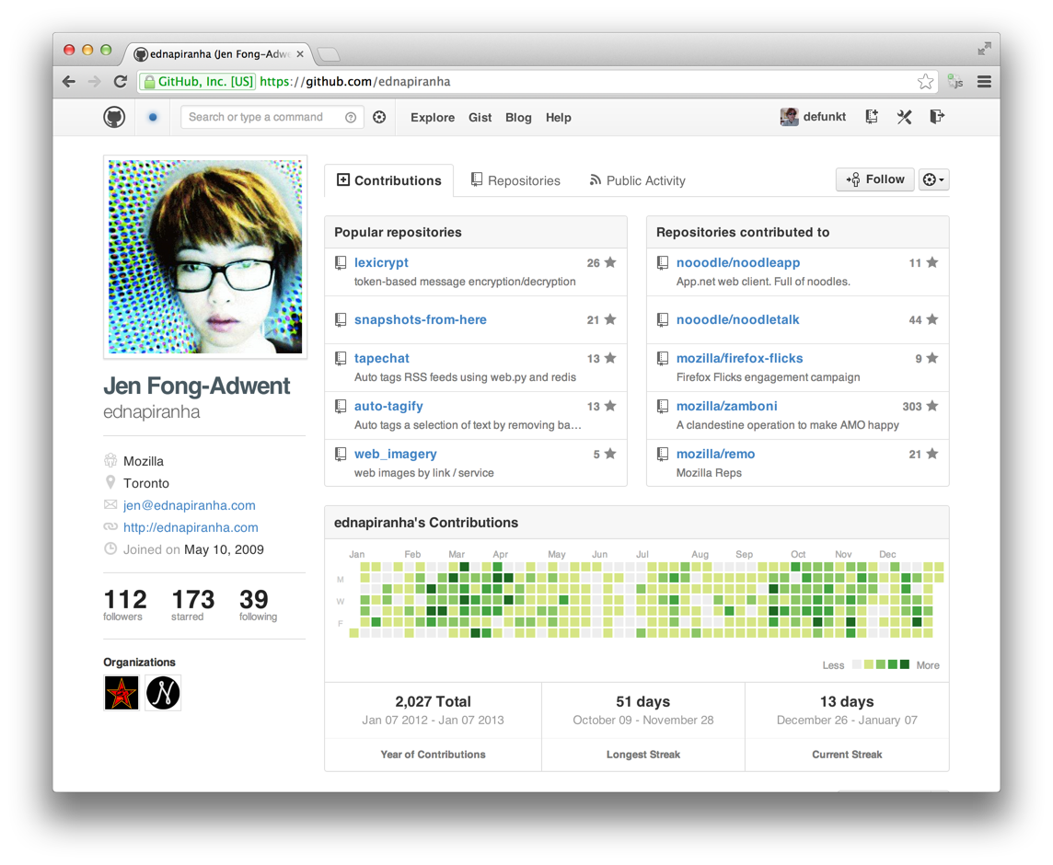Screen dimensions: 1053x865
Task: Click the browser forward arrow
Action: (x=94, y=81)
